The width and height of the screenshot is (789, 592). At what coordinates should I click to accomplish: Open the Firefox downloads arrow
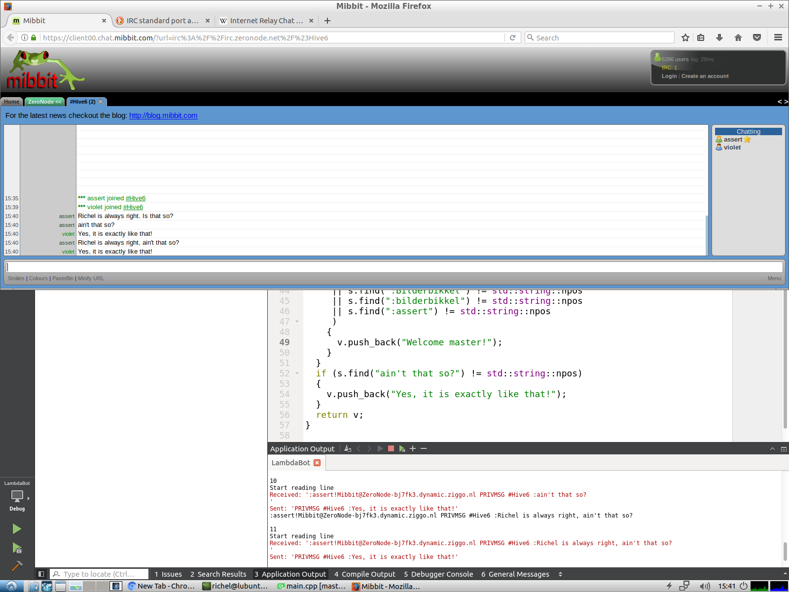(719, 37)
